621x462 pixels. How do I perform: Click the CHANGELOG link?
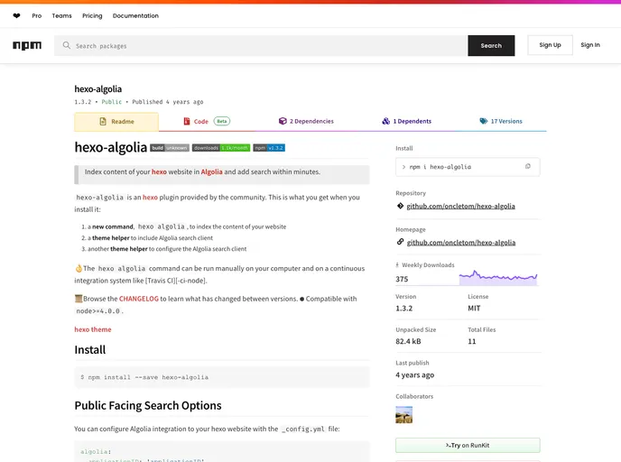point(139,299)
